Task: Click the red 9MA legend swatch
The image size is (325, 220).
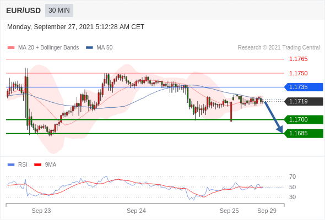Action: (x=37, y=165)
